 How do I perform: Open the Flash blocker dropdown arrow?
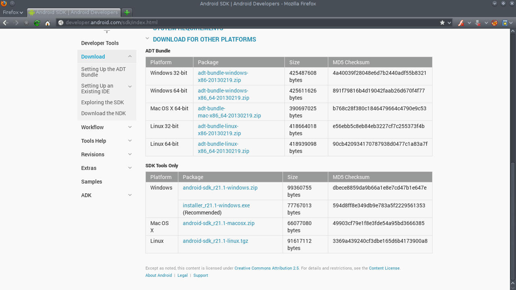(469, 23)
